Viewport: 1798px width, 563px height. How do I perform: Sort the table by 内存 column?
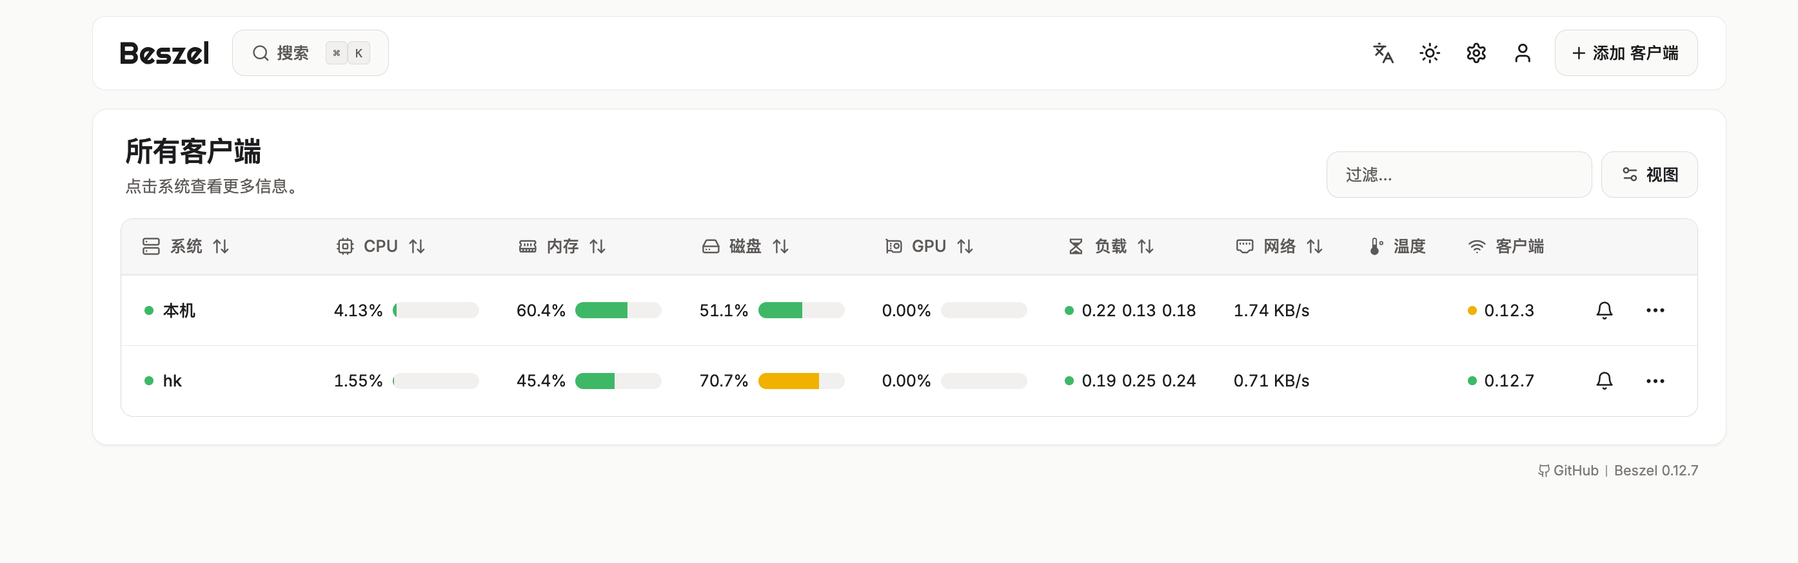pos(562,246)
